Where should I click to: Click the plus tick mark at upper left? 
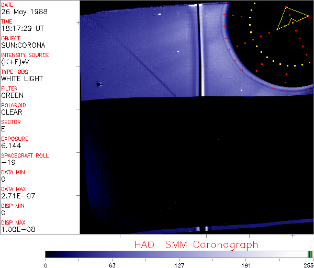(x=78, y=23)
